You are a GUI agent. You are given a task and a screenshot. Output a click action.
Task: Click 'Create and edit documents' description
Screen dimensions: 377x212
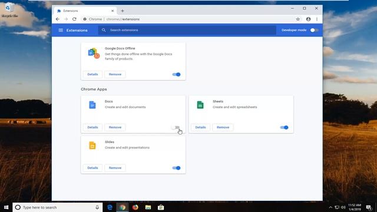point(125,107)
